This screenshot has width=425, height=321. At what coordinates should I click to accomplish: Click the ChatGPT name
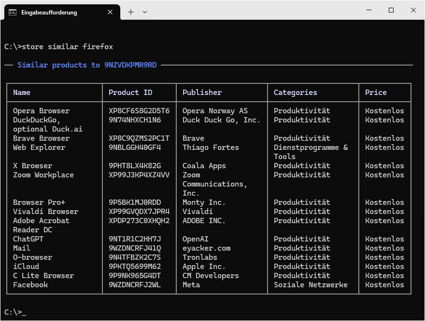[x=28, y=240]
